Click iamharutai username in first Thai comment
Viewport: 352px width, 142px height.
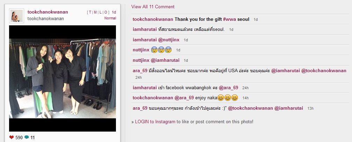[x=145, y=29]
